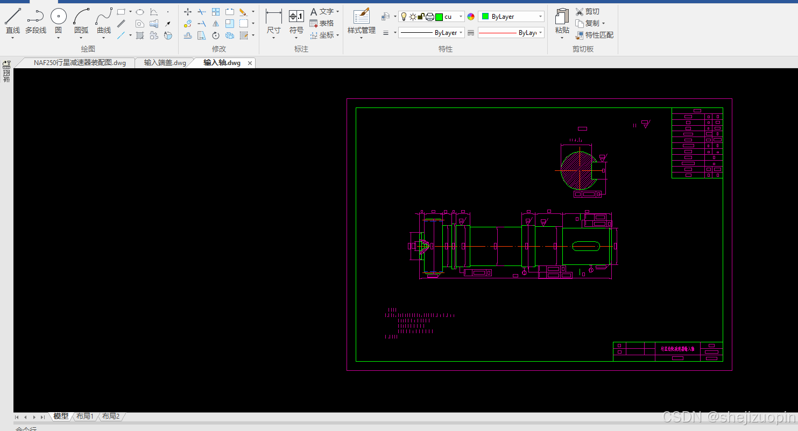
Task: Select the Eraser tool icon
Action: click(243, 11)
